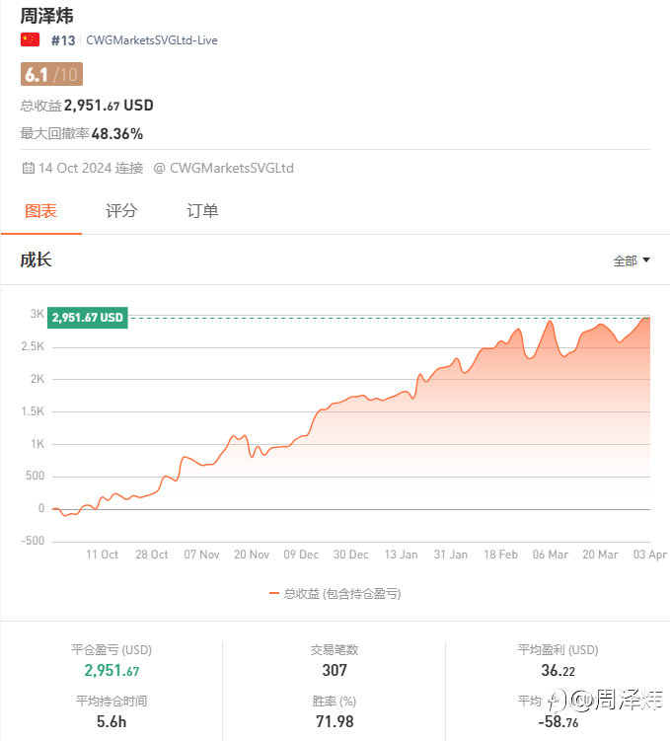Click the 交易笔数 value 307
670x741 pixels.
(x=335, y=671)
